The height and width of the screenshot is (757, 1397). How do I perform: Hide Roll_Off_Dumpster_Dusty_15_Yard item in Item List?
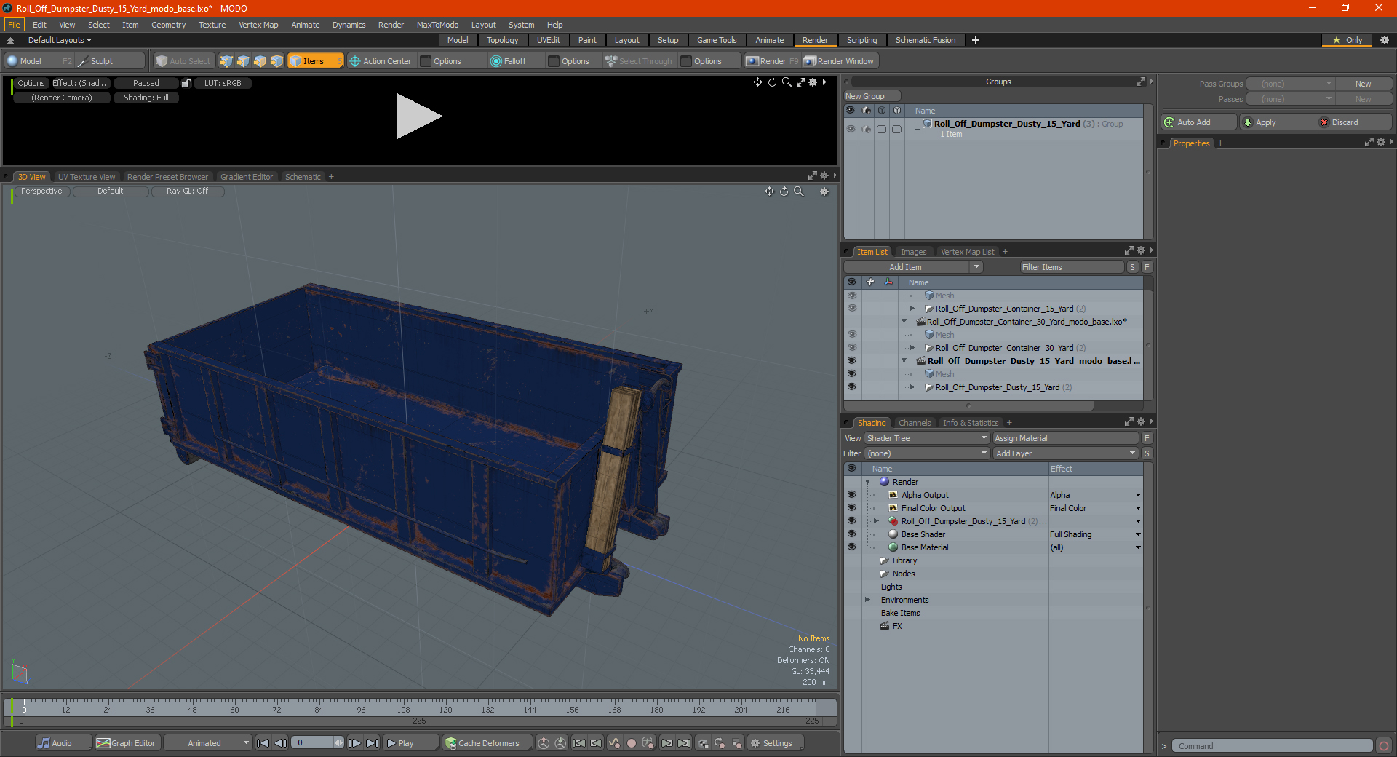pos(852,387)
